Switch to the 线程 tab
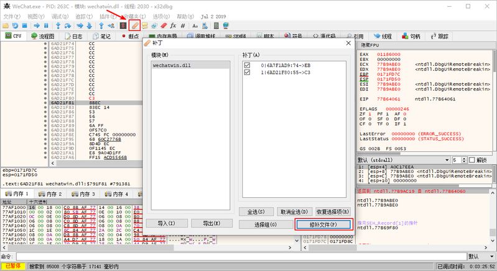This screenshot has width=497, height=271. coord(383,37)
